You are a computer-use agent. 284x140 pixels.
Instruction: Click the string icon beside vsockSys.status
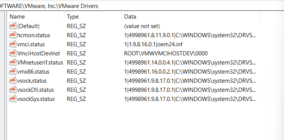pyautogui.click(x=13, y=99)
